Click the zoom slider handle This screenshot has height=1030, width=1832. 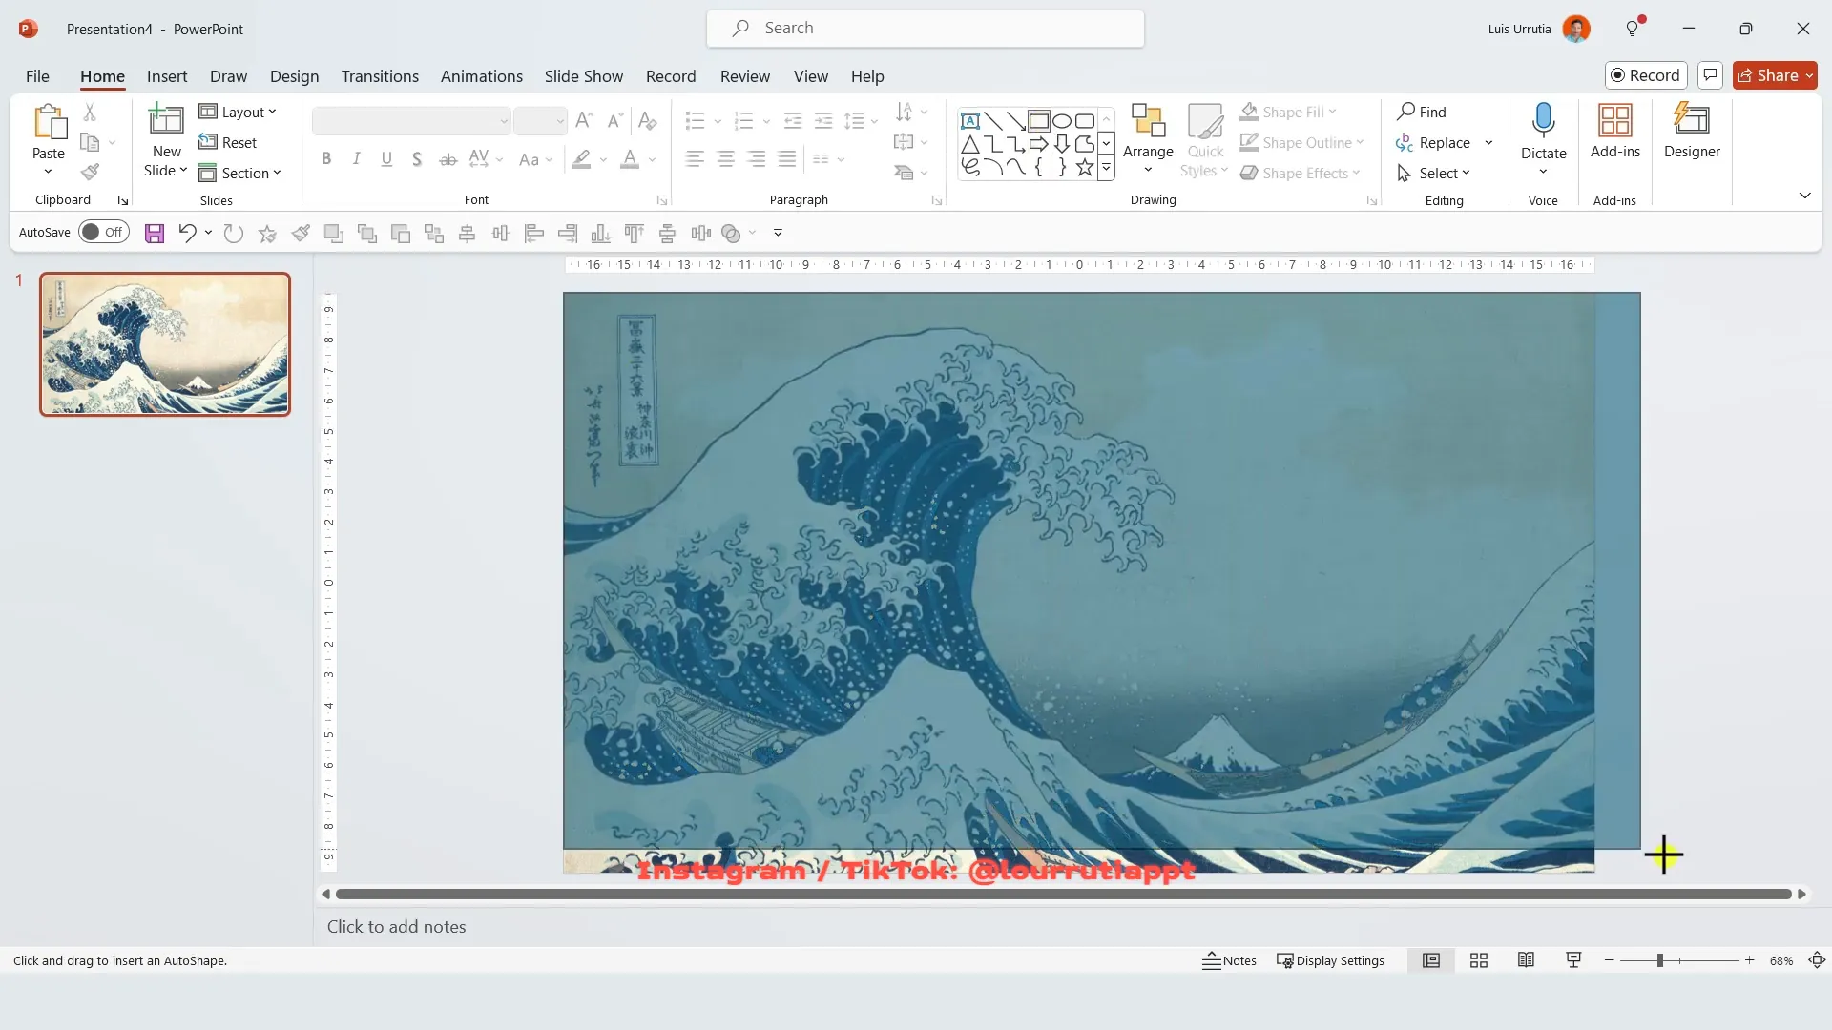coord(1660,960)
